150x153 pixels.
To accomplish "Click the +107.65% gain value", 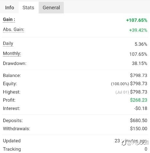I will point(137,20).
